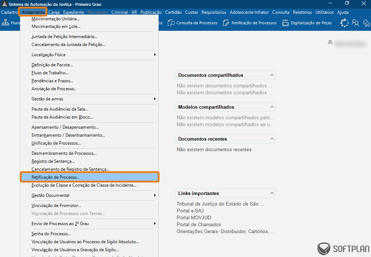This screenshot has width=371, height=257.
Task: Open the Ajuda menu
Action: tap(343, 12)
